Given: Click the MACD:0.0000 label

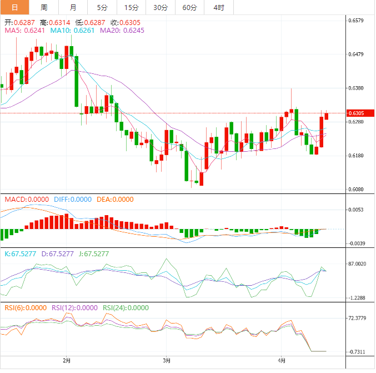Looking at the screenshot, I should [27, 200].
